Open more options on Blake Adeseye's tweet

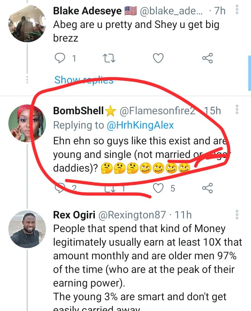[237, 11]
